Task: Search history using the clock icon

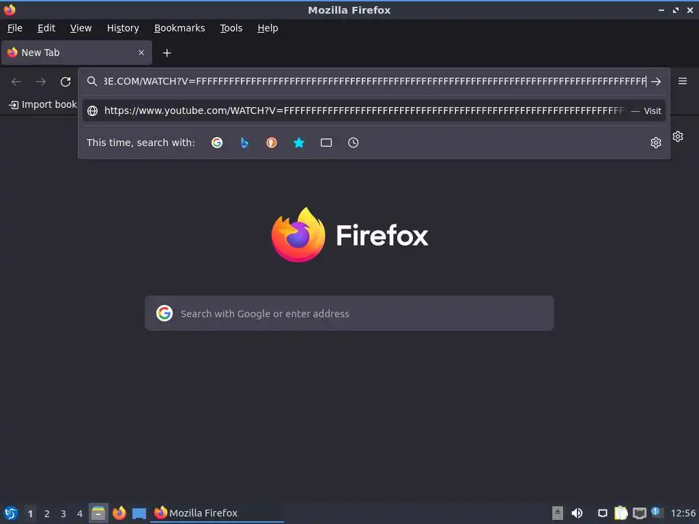Action: point(353,143)
